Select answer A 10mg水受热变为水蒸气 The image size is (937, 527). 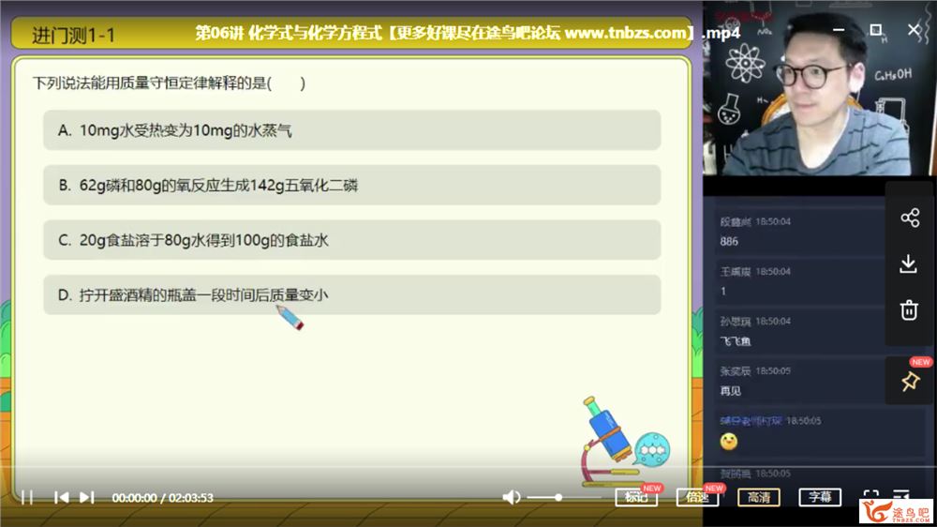click(x=352, y=129)
